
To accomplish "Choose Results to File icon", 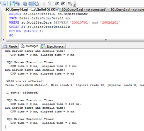I will [x=37, y=4].
